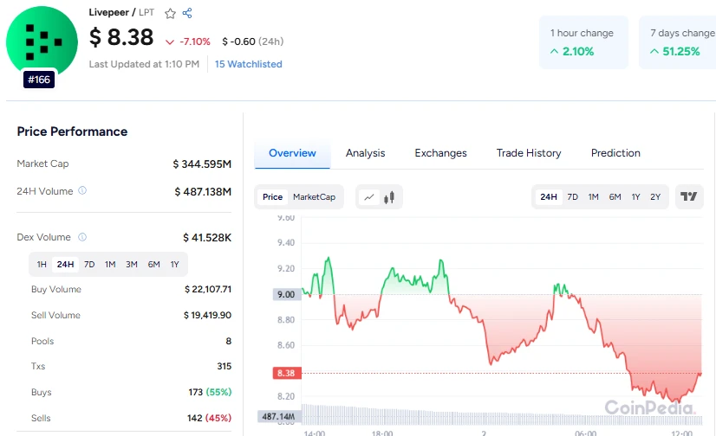The width and height of the screenshot is (716, 436).
Task: Toggle chart to MarketCap view
Action: (x=314, y=197)
